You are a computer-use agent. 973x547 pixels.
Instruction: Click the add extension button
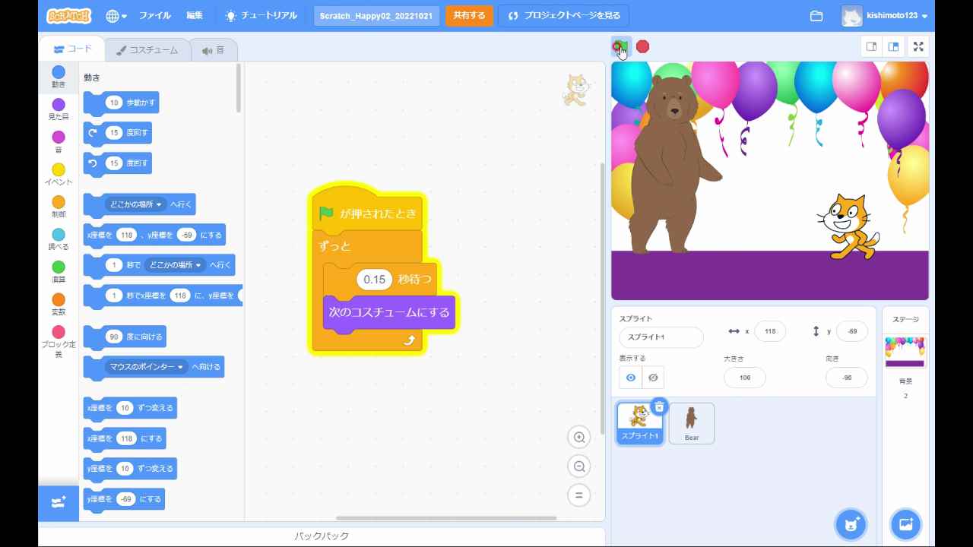click(x=59, y=503)
